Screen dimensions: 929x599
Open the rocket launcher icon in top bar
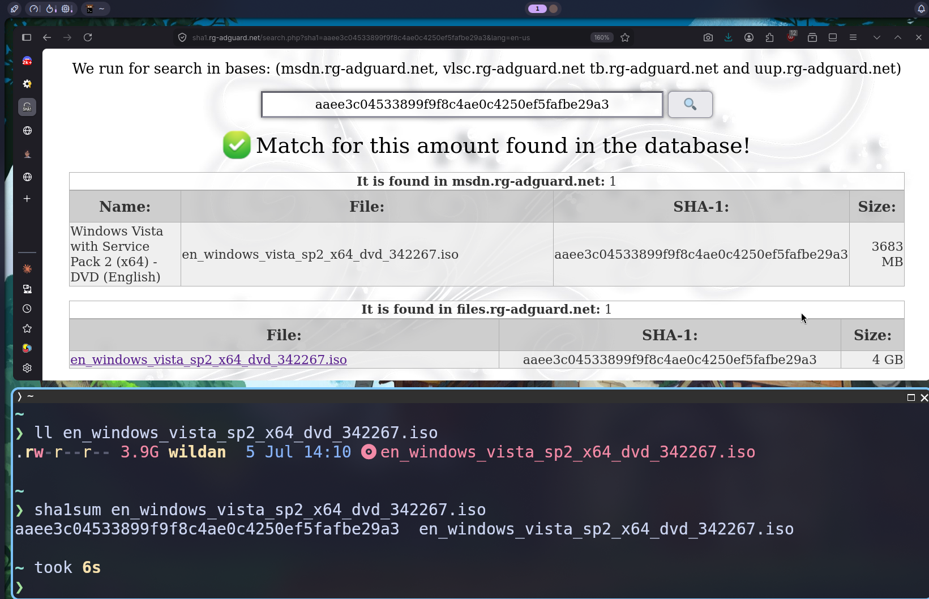(x=14, y=8)
